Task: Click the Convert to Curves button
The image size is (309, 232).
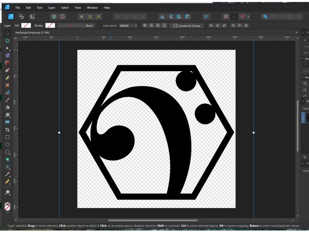Action: [187, 26]
